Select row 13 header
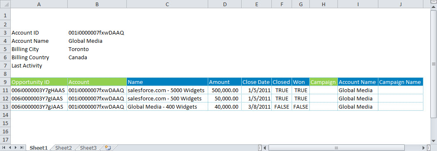 (x=5, y=107)
